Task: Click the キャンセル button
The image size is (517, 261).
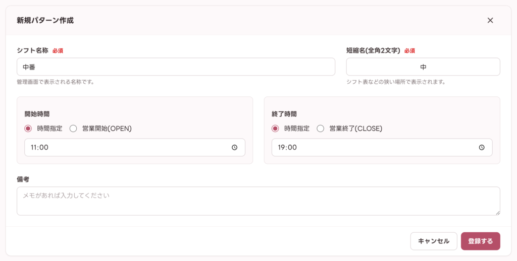Action: pyautogui.click(x=434, y=241)
